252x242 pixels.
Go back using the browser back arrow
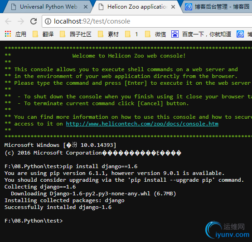(x=8, y=21)
